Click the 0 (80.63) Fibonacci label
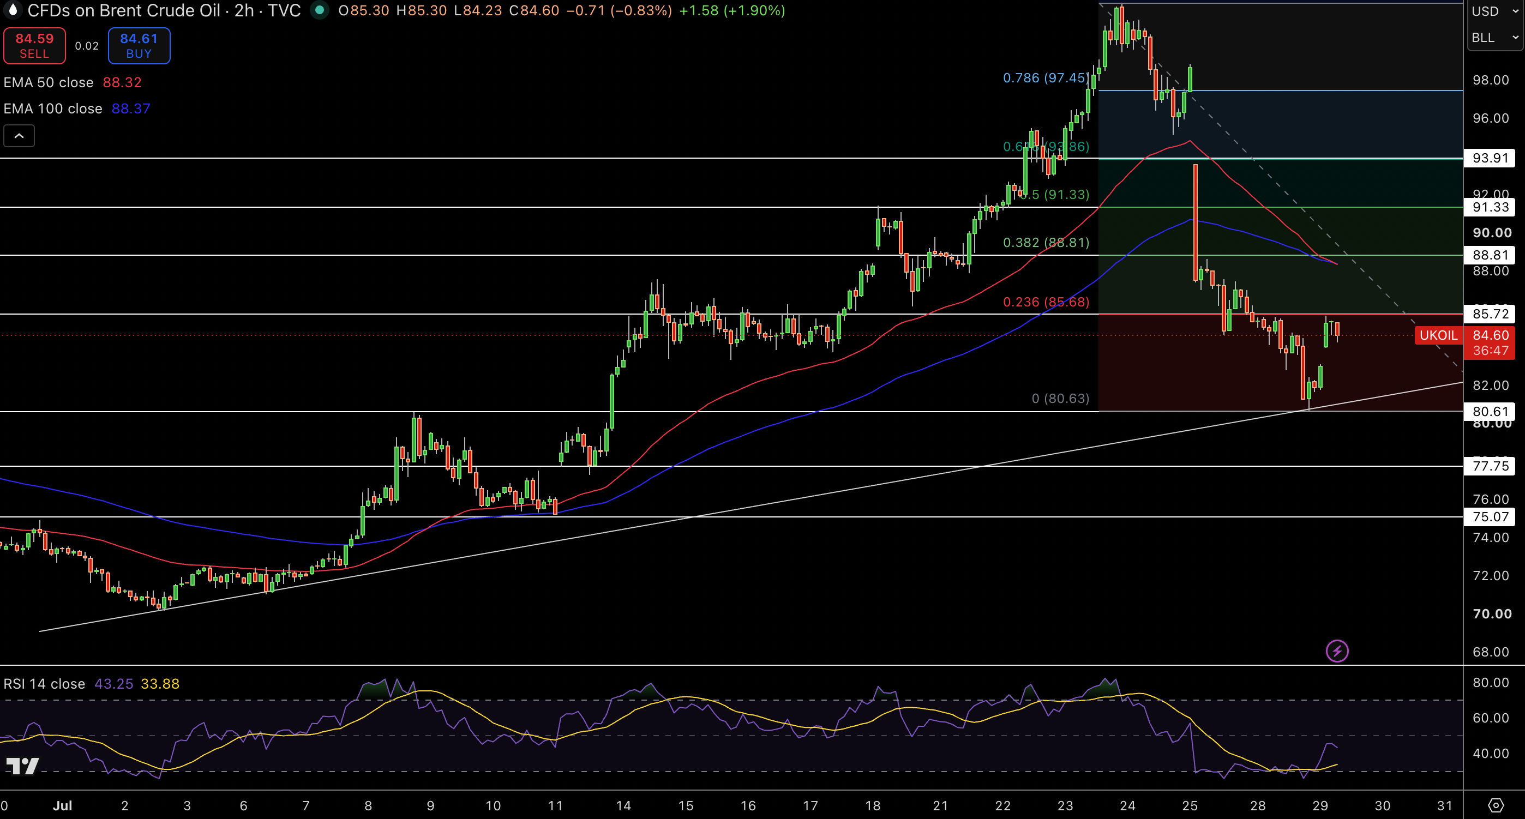The image size is (1525, 819). point(1060,398)
